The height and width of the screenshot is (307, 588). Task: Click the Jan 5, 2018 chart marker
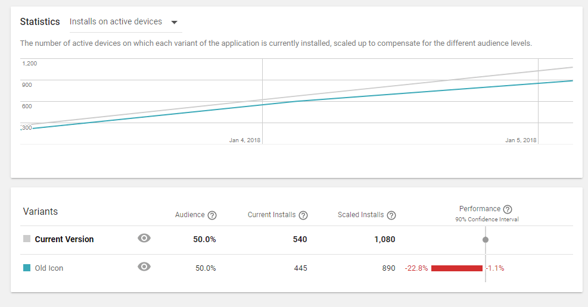point(521,140)
